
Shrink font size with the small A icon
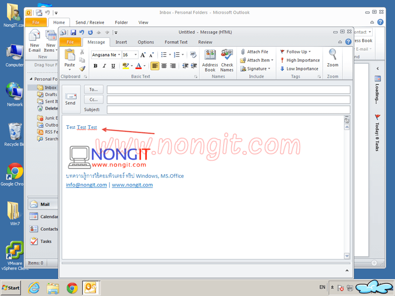coord(151,55)
